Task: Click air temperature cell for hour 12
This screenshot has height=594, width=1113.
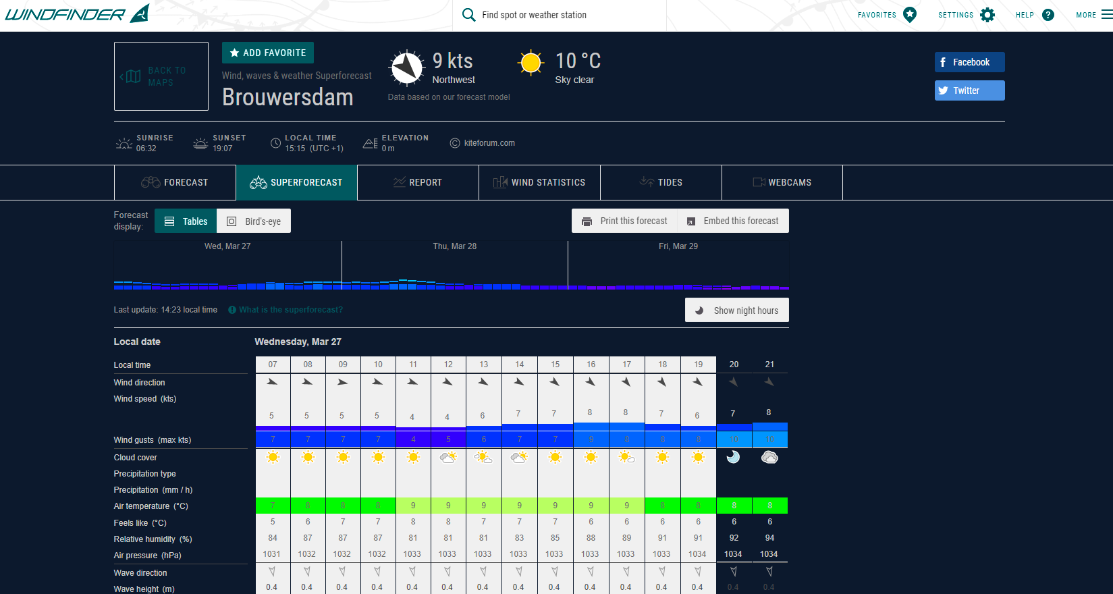Action: [448, 506]
